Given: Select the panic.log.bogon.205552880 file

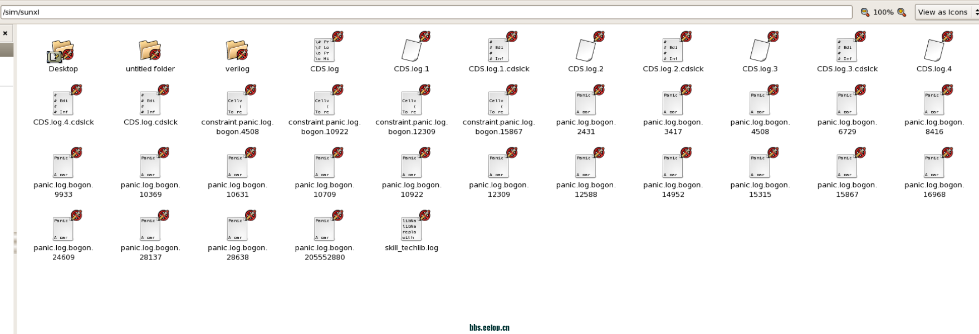Looking at the screenshot, I should click(x=324, y=228).
